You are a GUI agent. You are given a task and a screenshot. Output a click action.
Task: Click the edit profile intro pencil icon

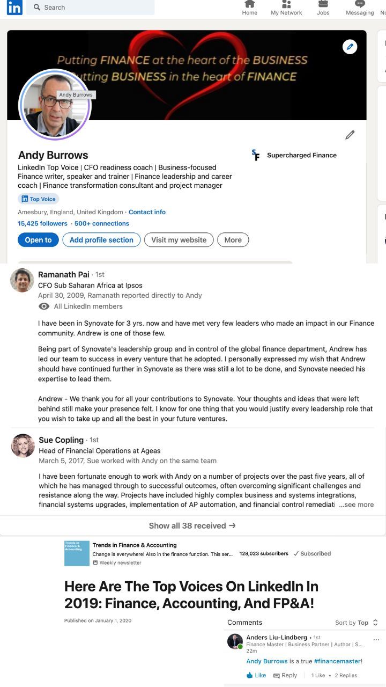[x=350, y=135]
